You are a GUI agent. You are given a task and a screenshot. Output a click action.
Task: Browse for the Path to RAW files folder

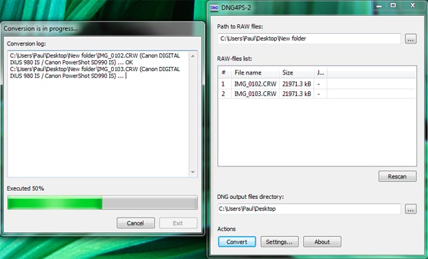411,39
